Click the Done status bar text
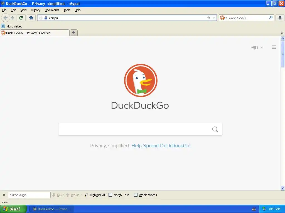 click(4, 202)
